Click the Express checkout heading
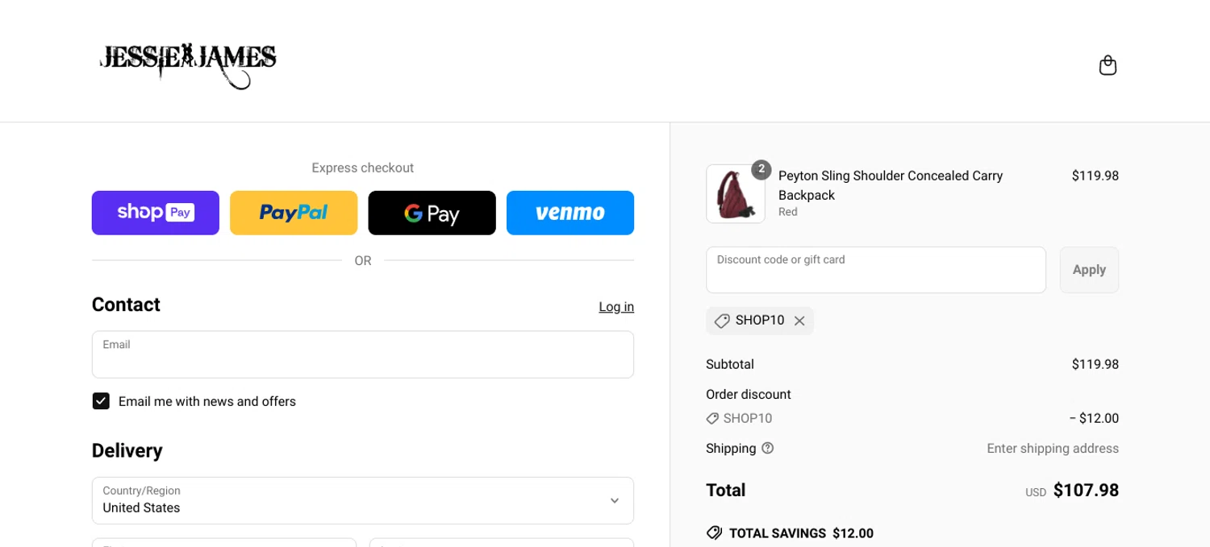This screenshot has height=547, width=1210. (363, 168)
